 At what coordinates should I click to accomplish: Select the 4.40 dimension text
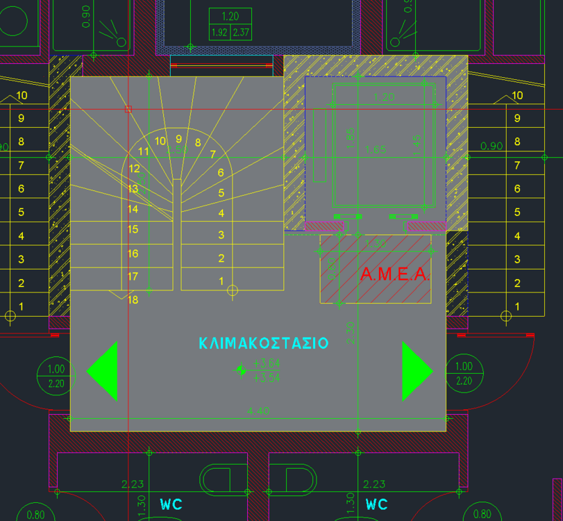(258, 411)
